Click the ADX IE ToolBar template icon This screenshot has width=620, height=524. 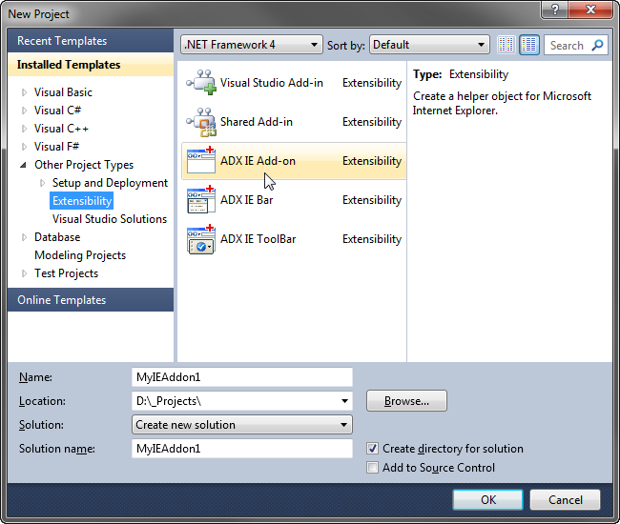201,239
